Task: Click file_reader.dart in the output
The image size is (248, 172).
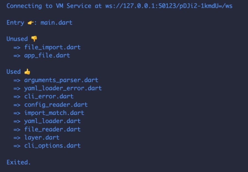Action: (52, 129)
